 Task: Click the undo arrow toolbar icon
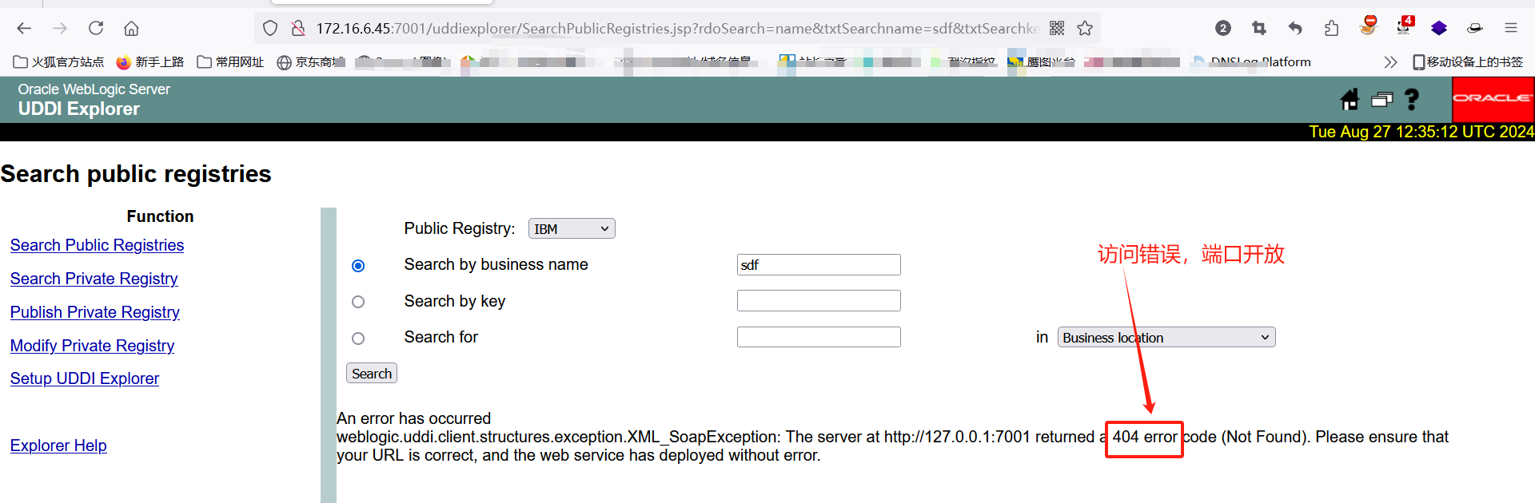1295,29
